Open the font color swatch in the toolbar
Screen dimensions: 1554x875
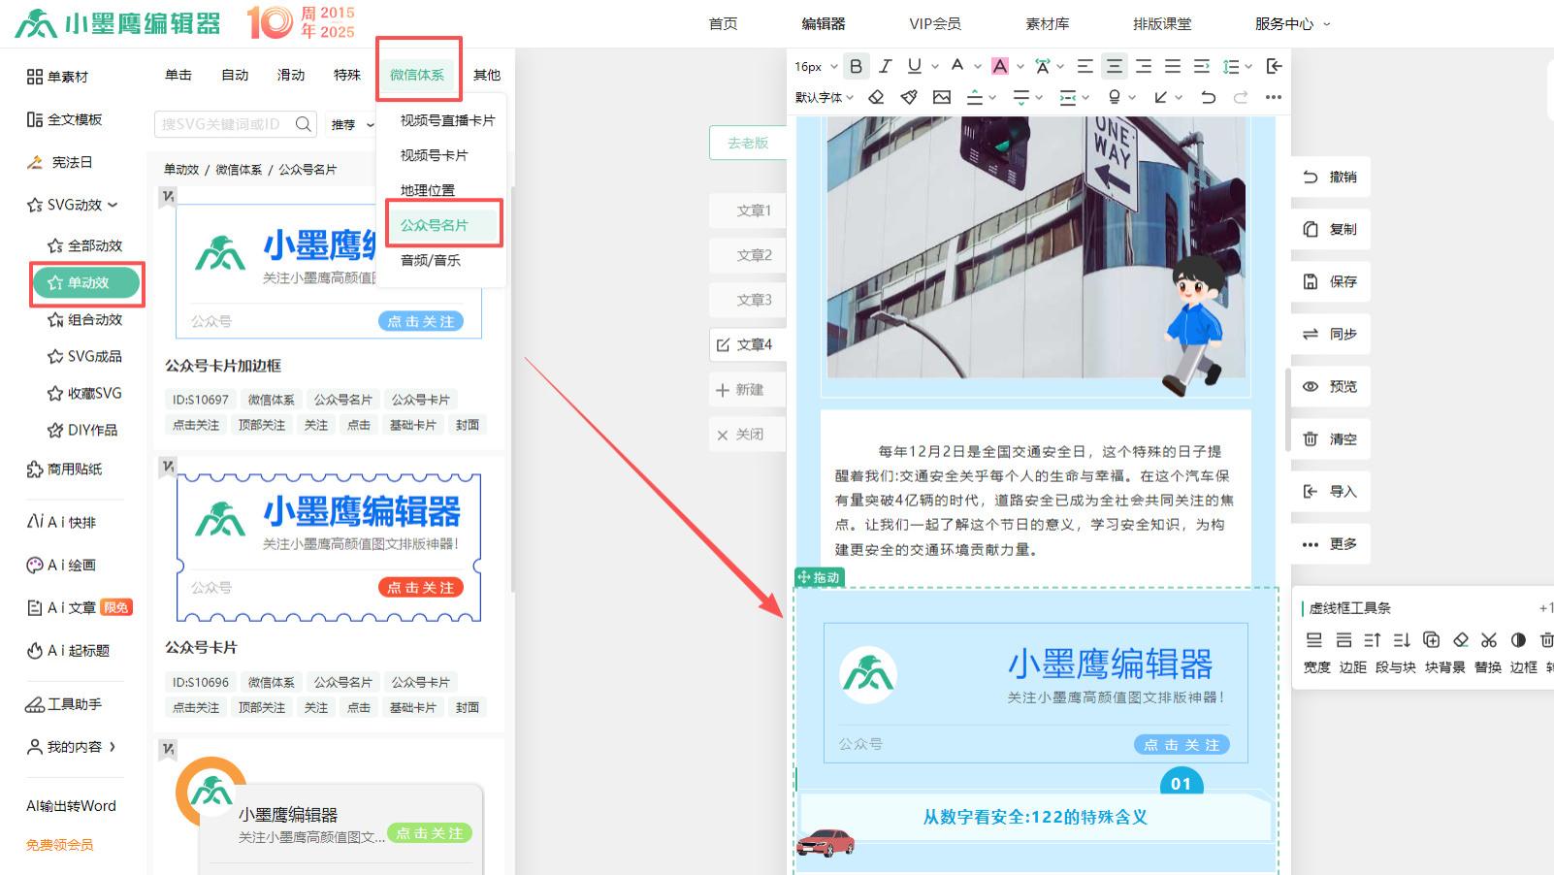pyautogui.click(x=1000, y=66)
